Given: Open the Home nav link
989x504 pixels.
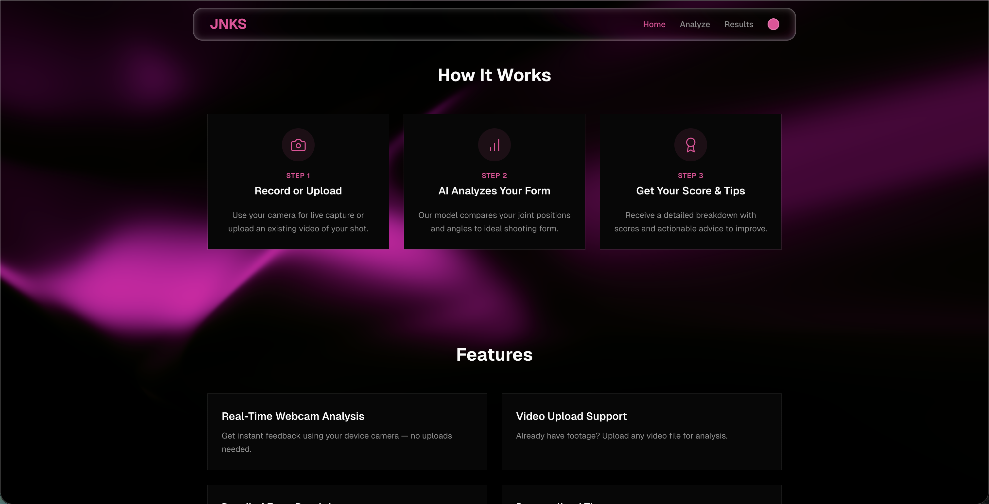Looking at the screenshot, I should pos(654,24).
